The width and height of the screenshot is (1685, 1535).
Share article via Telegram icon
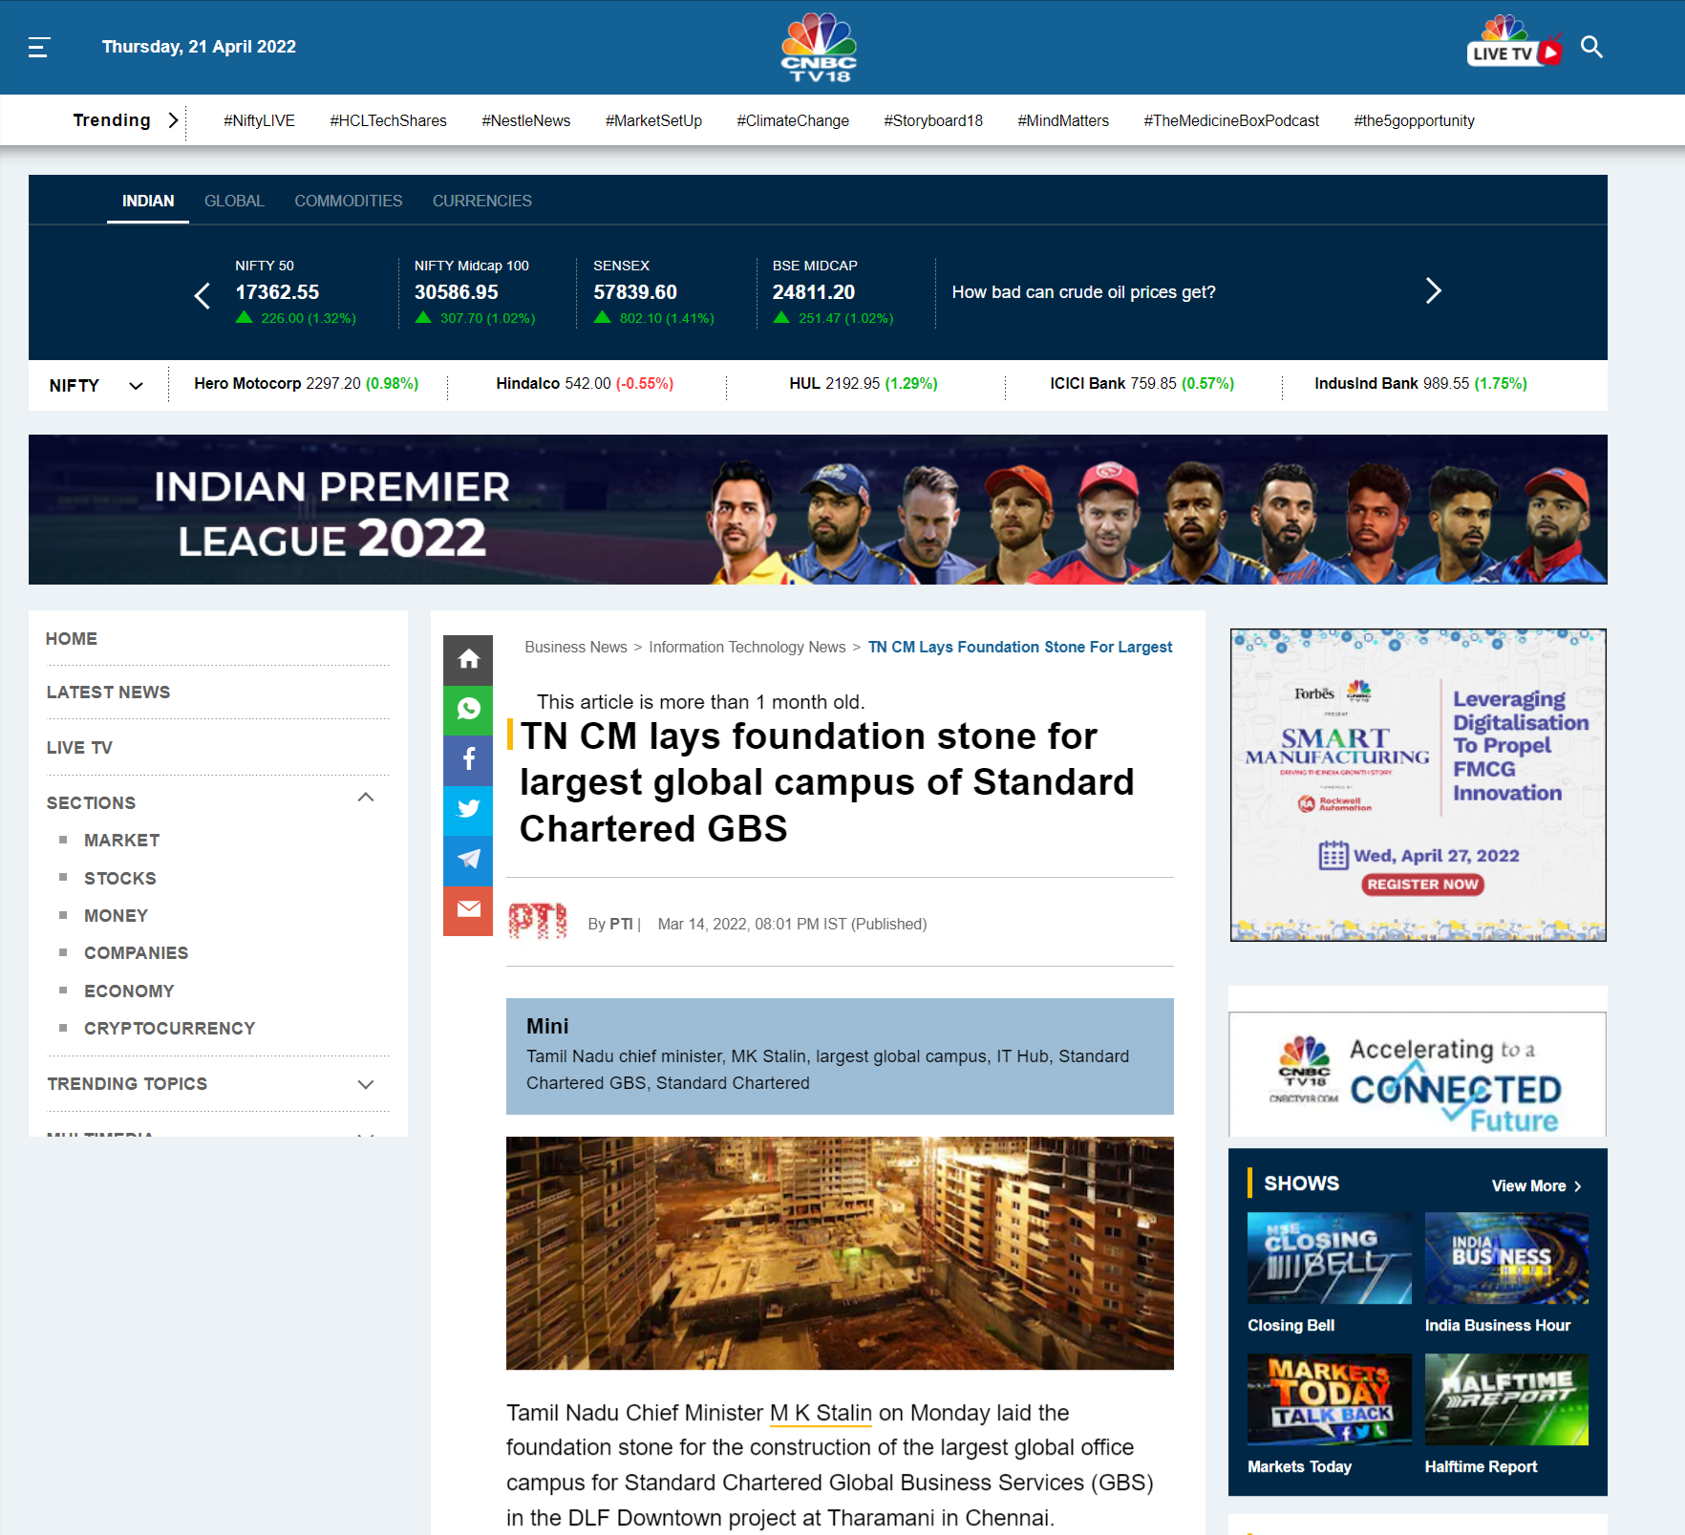click(468, 861)
